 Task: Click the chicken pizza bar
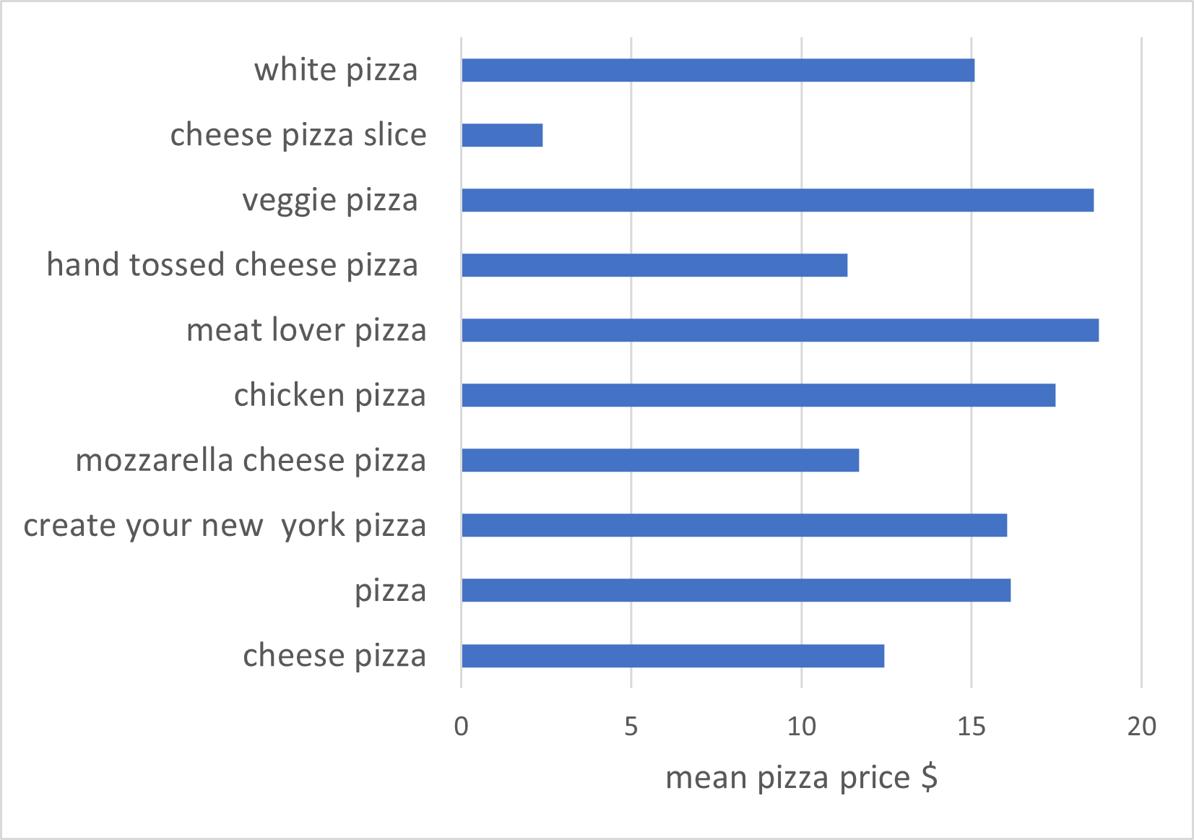tap(758, 395)
